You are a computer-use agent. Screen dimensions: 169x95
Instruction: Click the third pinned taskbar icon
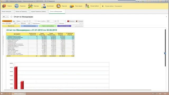(10, 94)
